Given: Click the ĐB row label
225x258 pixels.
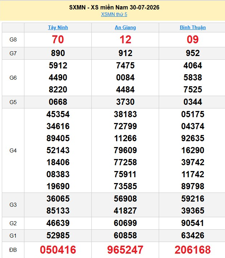Looking at the screenshot, I should [x=13, y=250].
